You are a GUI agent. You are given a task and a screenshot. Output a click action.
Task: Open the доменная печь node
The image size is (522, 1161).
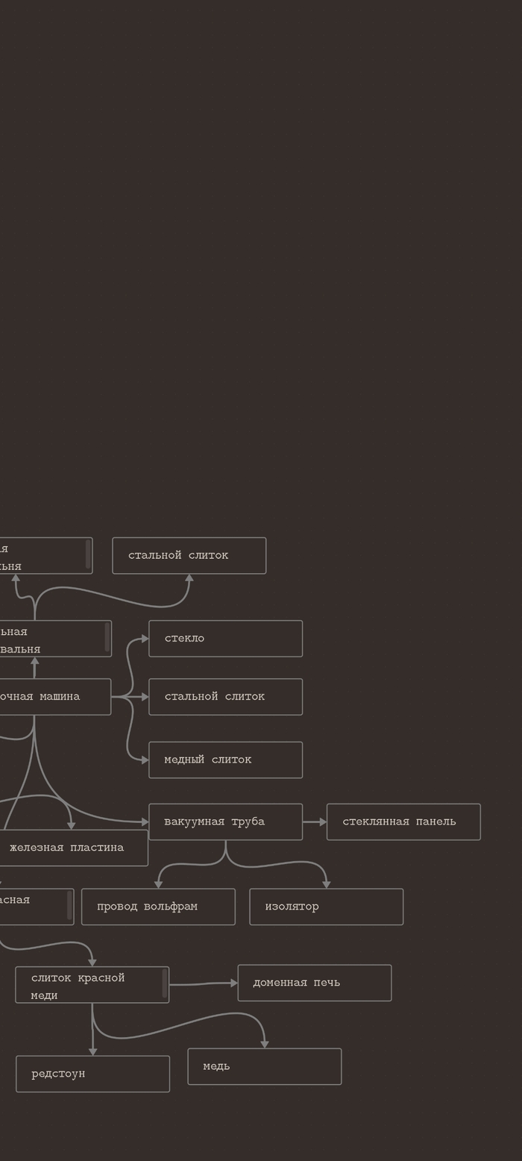314,983
